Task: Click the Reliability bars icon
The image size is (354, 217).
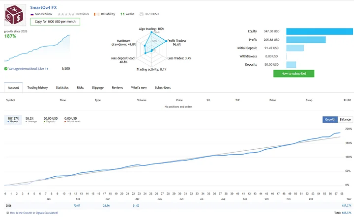Action: coord(97,14)
